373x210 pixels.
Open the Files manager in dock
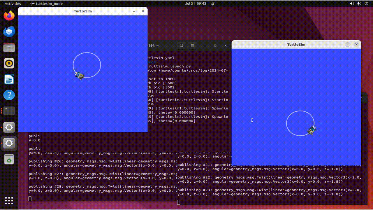pyautogui.click(x=9, y=47)
